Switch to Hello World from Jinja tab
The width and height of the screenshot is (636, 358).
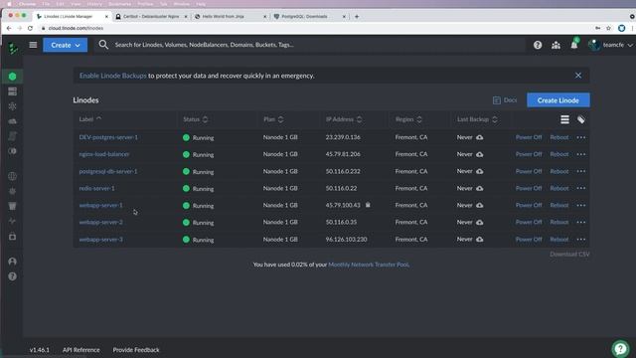[230, 17]
